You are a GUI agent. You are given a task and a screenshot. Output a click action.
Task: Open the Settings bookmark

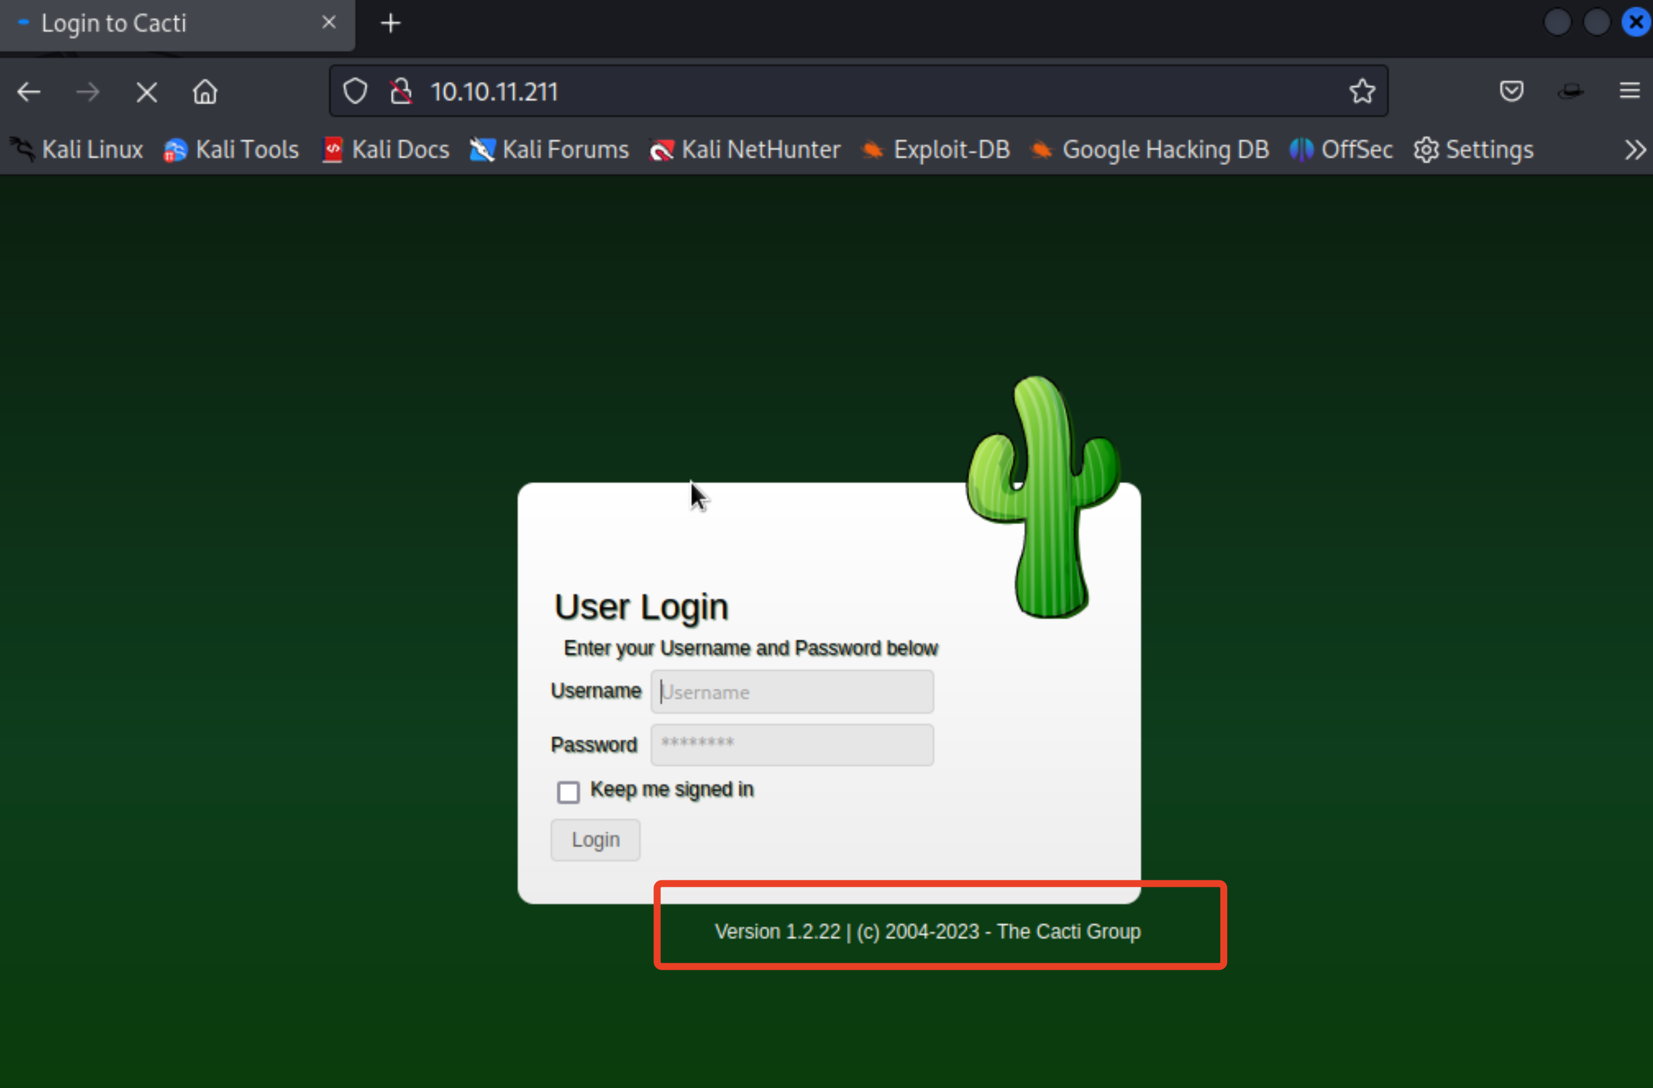[1473, 149]
